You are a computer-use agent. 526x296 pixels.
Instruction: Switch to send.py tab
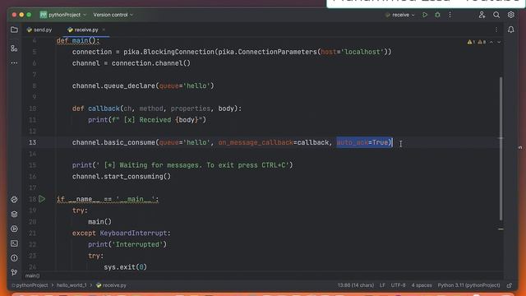pos(39,30)
